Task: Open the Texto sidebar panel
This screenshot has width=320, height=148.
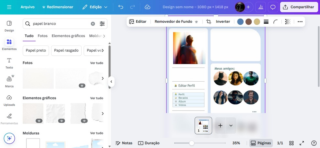Action: [9, 63]
